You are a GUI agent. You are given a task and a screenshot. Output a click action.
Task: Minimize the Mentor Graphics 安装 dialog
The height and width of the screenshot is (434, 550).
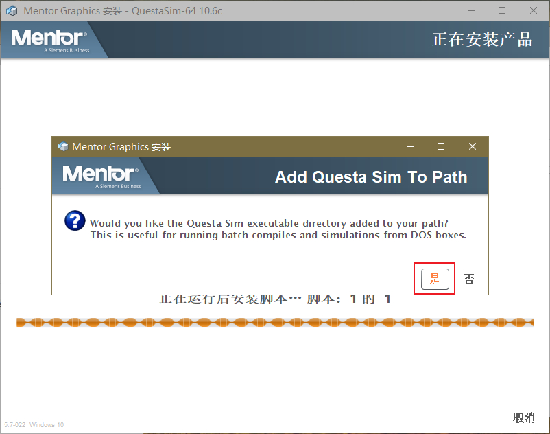[410, 146]
